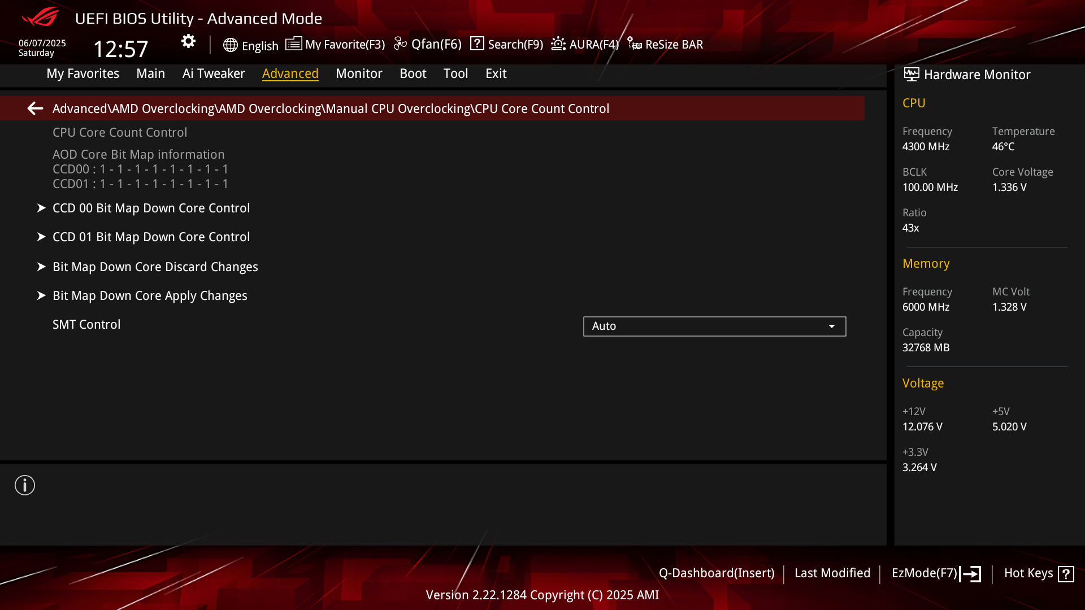Click the Memory section heading
This screenshot has height=610, width=1085.
[926, 263]
